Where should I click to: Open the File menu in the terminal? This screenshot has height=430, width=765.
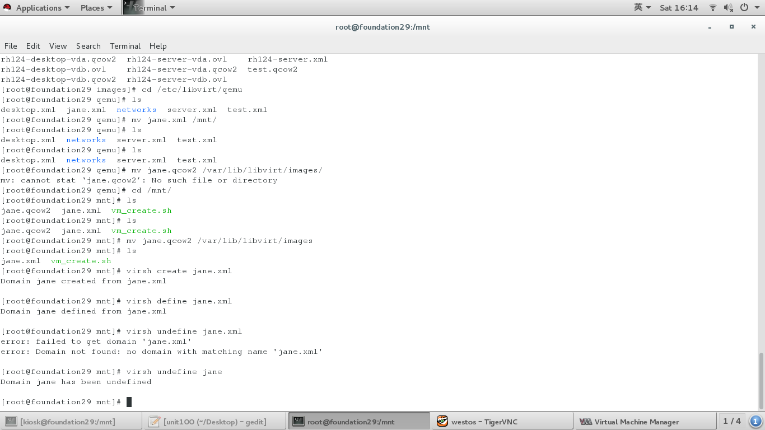[11, 46]
